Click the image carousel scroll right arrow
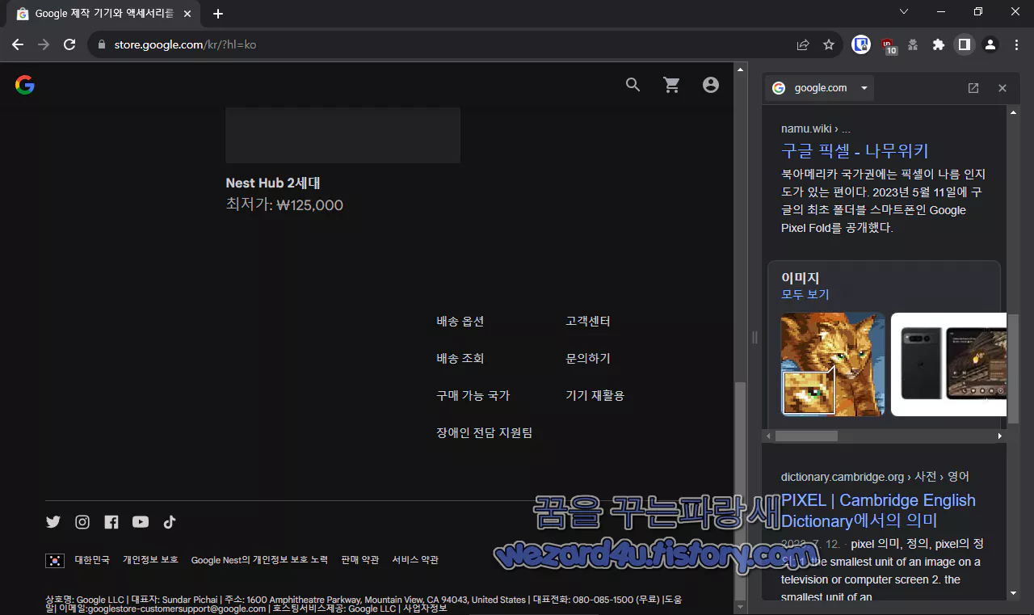The width and height of the screenshot is (1034, 615). (x=1000, y=436)
